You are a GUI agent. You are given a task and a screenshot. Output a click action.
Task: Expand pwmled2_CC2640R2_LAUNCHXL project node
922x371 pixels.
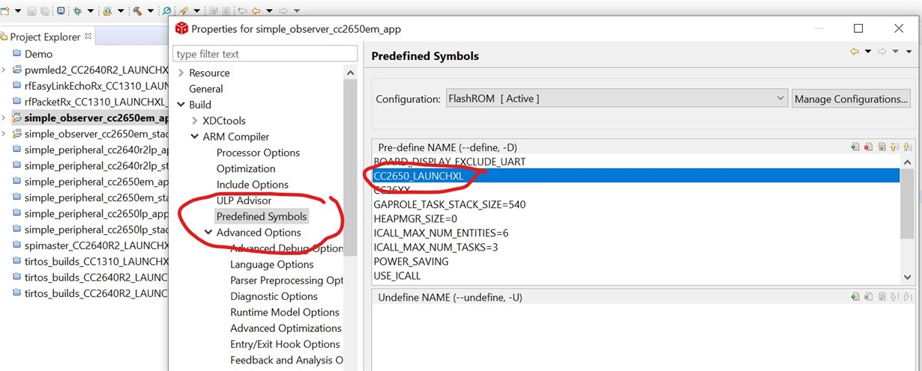point(4,70)
